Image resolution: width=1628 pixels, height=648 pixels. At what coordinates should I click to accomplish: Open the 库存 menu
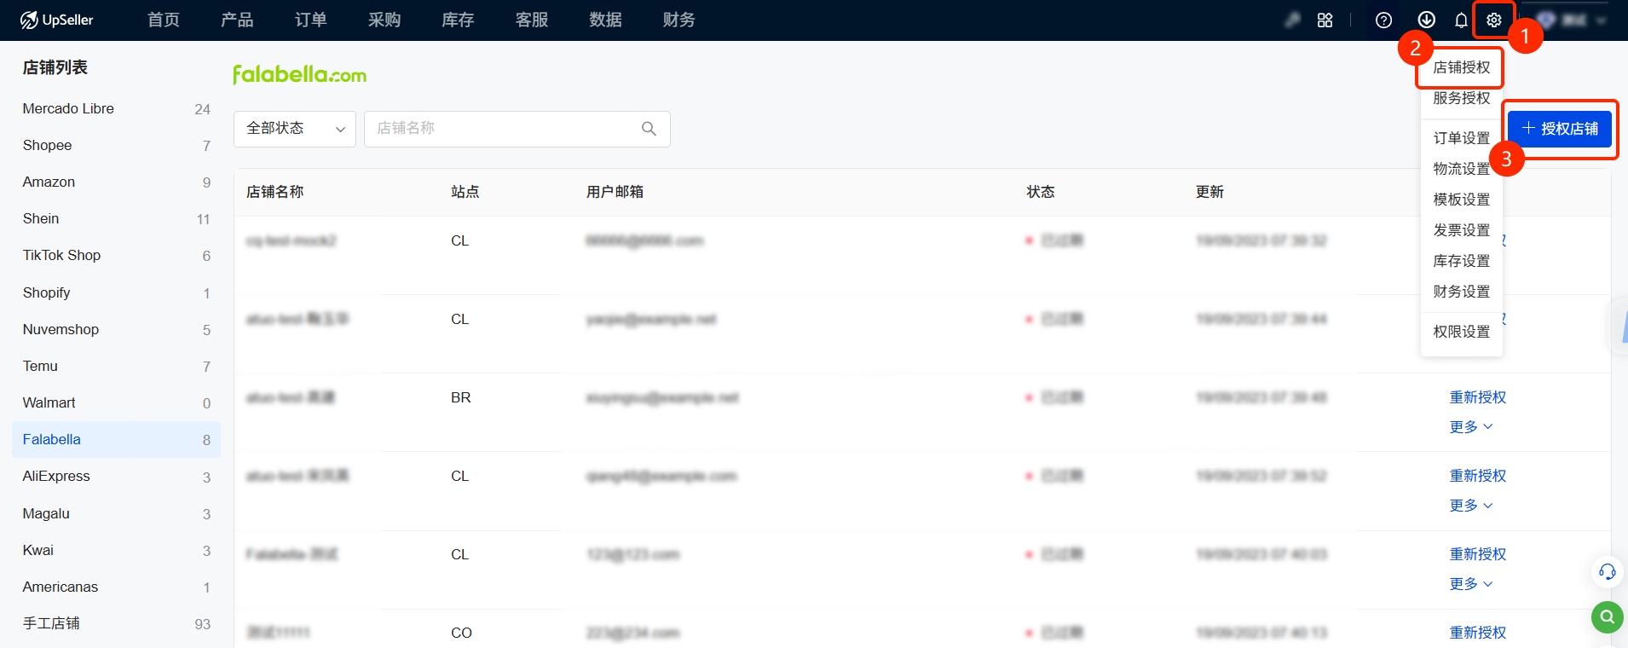point(458,20)
